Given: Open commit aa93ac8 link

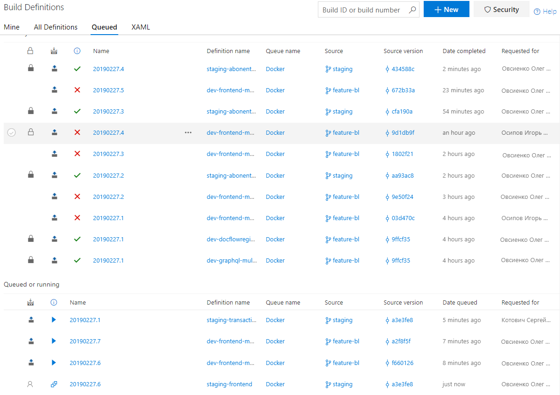Looking at the screenshot, I should click(x=402, y=175).
